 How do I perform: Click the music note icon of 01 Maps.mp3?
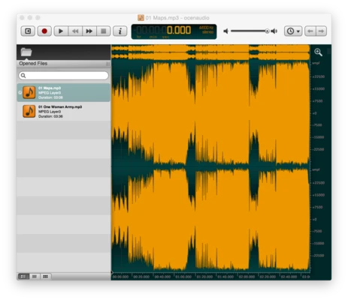click(x=29, y=93)
